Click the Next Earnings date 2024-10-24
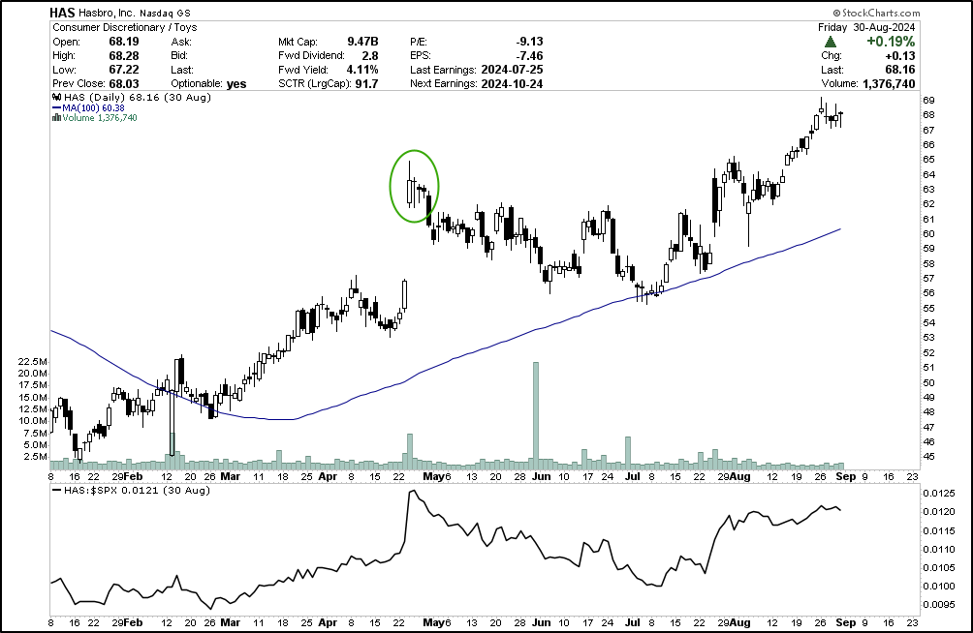Viewport: 973px width, 633px height. [512, 83]
